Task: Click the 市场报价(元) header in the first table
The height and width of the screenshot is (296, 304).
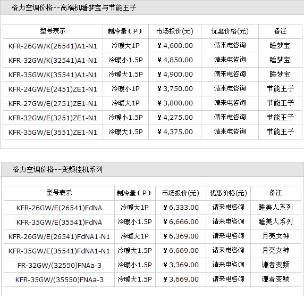Action: (175, 31)
